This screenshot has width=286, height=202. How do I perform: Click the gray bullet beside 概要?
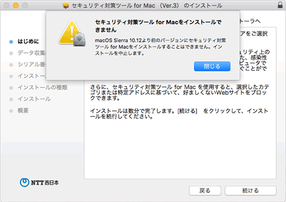11,111
